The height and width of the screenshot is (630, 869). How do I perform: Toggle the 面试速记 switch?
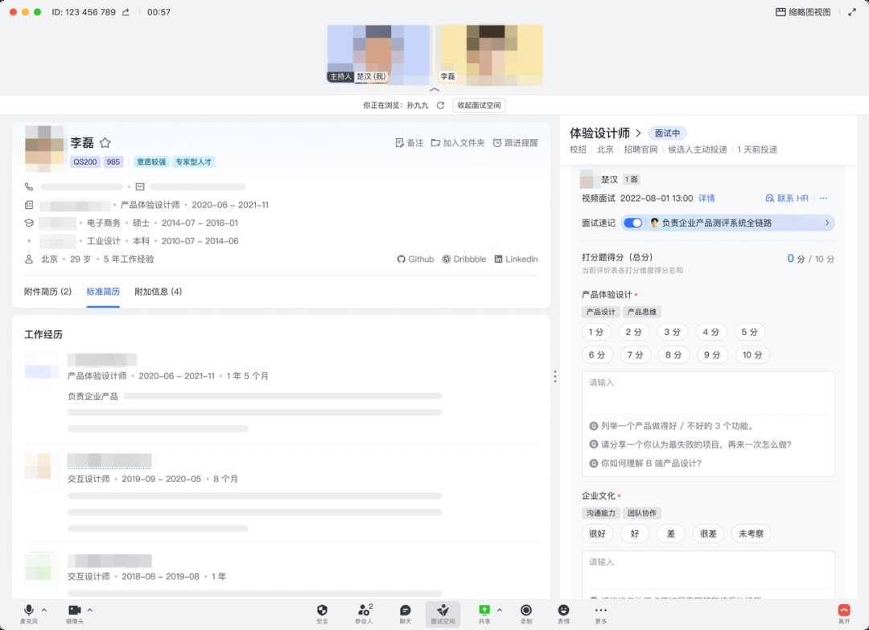point(632,223)
